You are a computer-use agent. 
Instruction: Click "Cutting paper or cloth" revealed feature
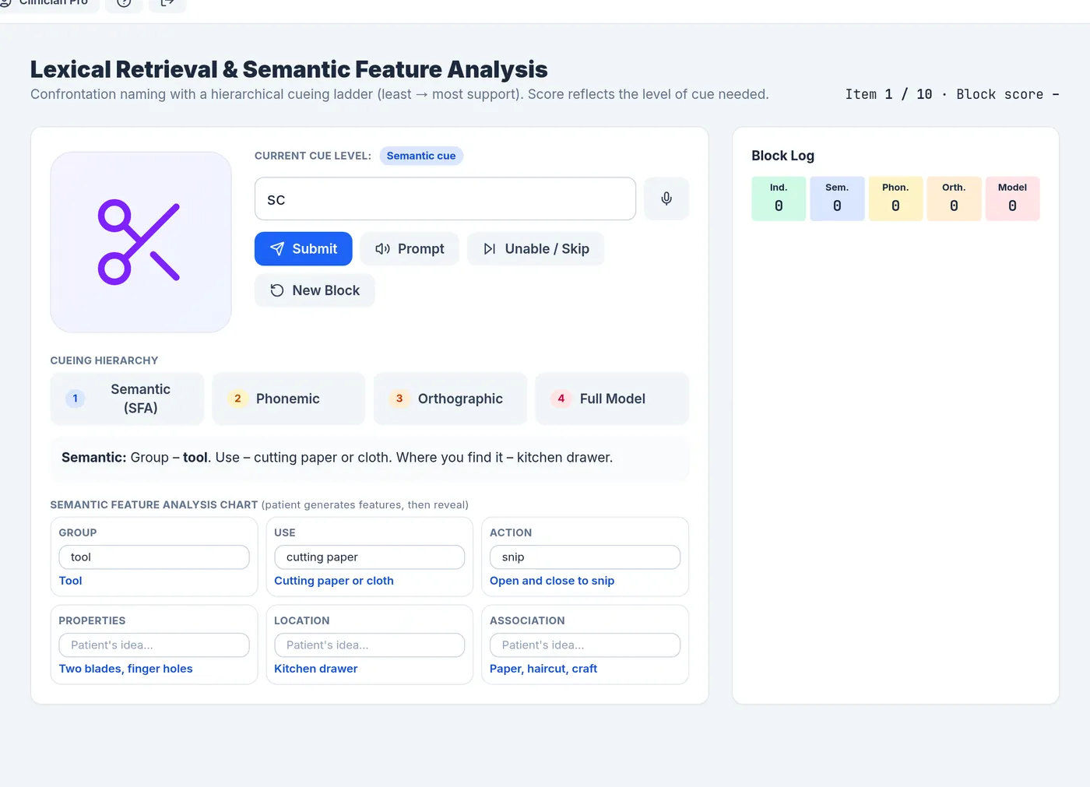point(334,581)
